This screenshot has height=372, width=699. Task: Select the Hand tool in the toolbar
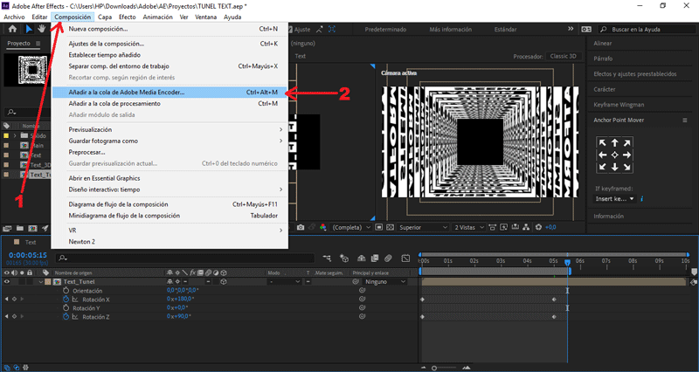pyautogui.click(x=41, y=29)
